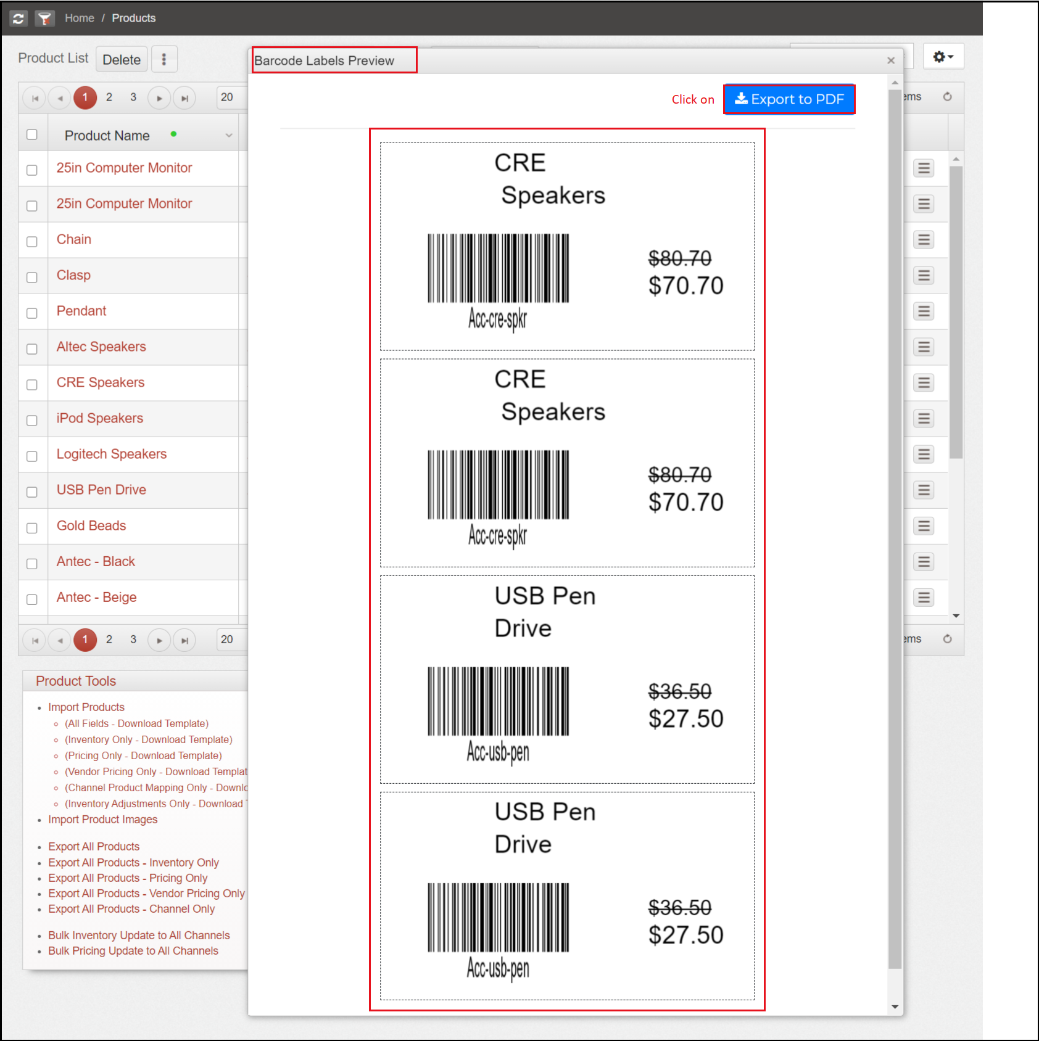Select page 2 in bottom pager
The image size is (1039, 1041).
click(x=109, y=640)
